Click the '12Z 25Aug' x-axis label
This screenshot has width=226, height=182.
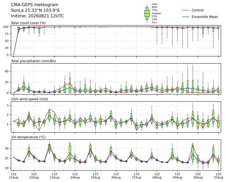95,176
